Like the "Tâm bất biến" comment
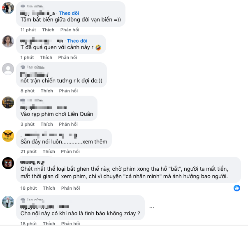248x226 pixels. 48,30
